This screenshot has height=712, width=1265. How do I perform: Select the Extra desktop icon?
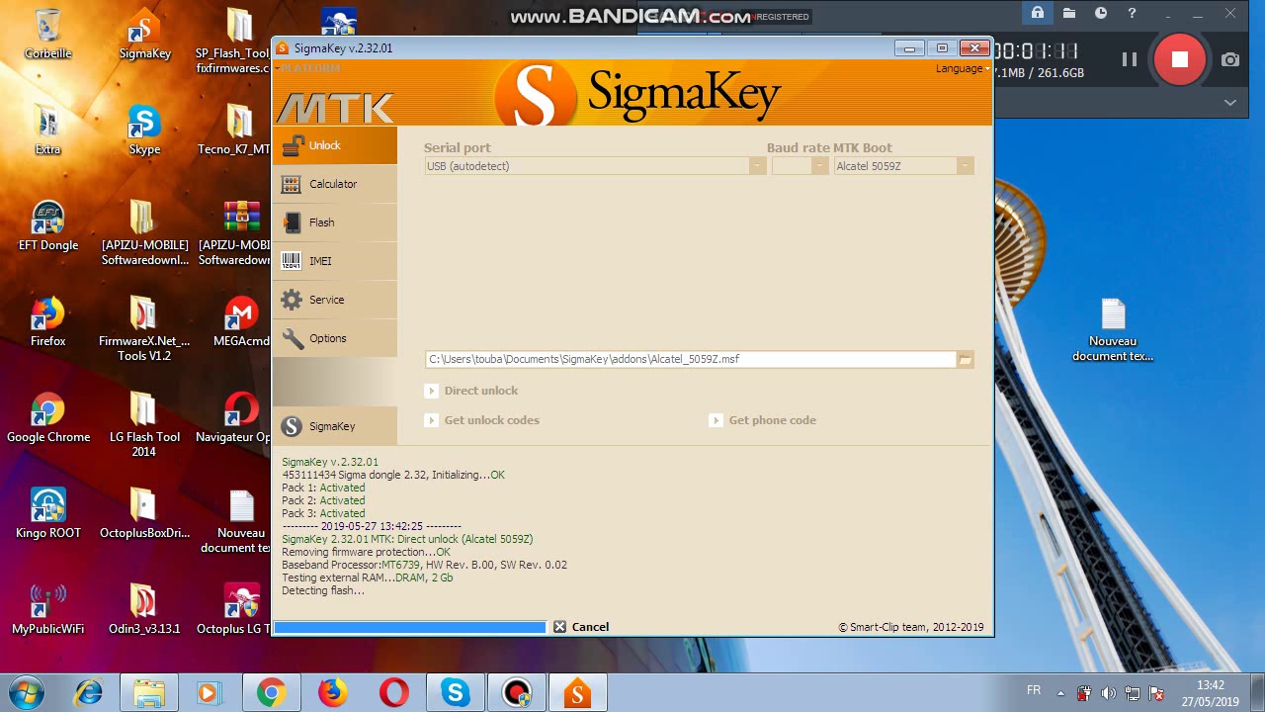pos(47,131)
